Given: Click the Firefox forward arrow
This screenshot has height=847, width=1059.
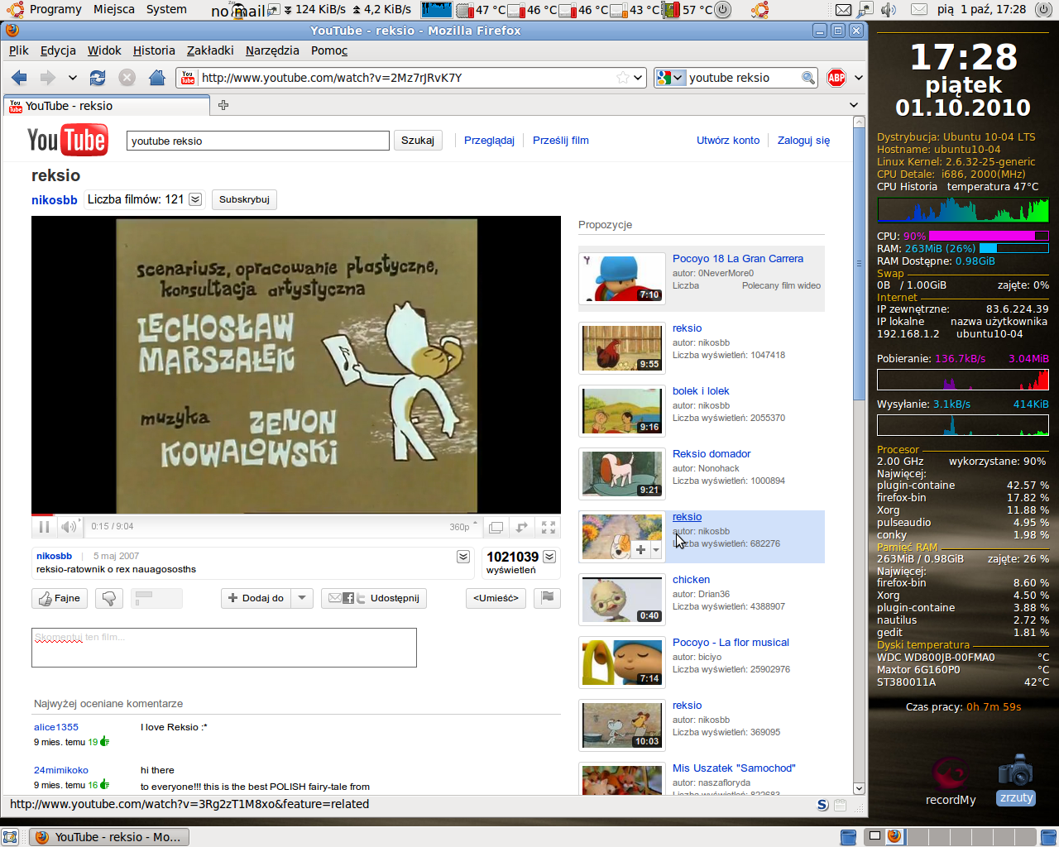Looking at the screenshot, I should point(48,78).
